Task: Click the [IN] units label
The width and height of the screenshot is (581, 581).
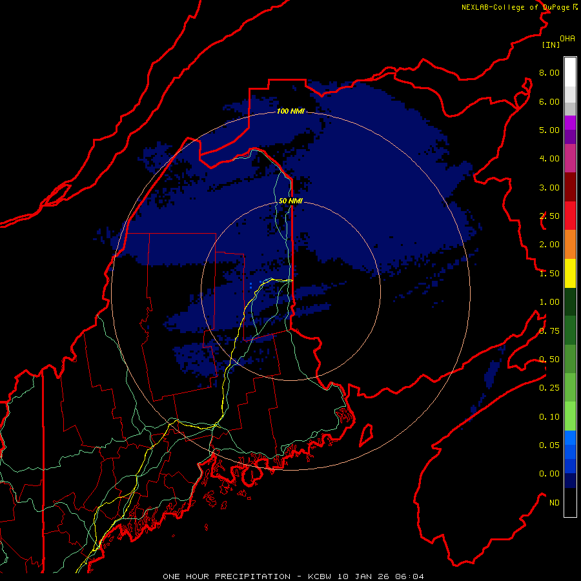Action: pyautogui.click(x=551, y=45)
